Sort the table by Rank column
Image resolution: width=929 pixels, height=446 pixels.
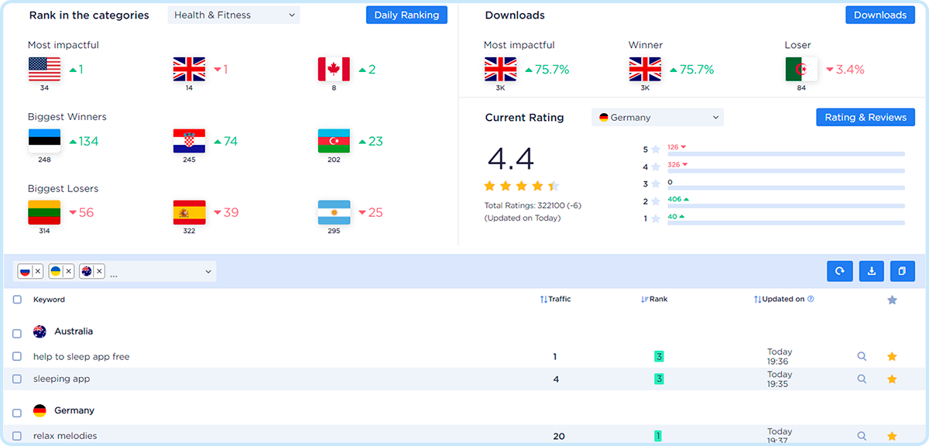[x=654, y=299]
